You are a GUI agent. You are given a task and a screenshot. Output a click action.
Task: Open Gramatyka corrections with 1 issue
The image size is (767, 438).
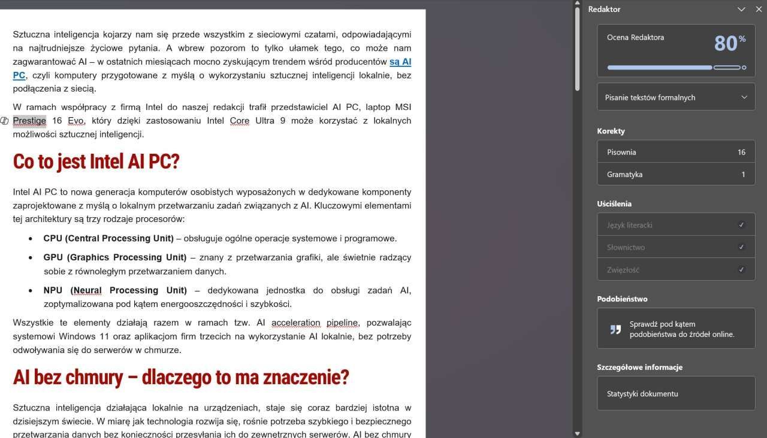675,174
